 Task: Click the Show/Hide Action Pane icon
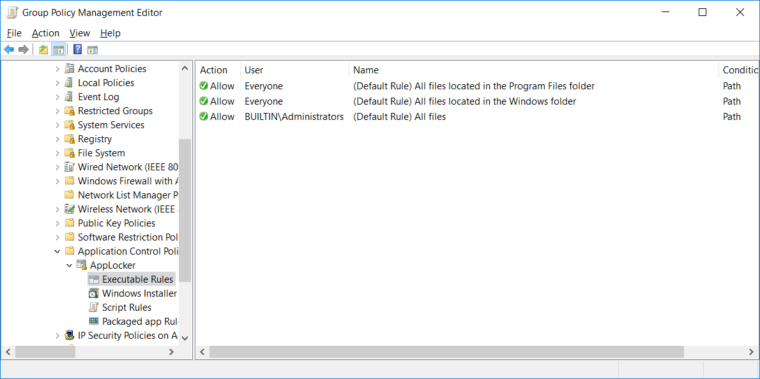tap(93, 49)
